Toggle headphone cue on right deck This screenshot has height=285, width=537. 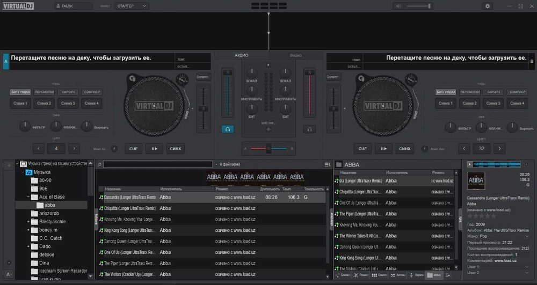309,129
